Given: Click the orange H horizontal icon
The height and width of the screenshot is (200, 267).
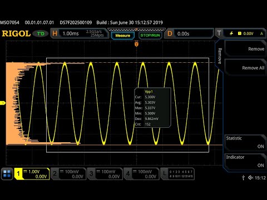Looking at the screenshot, I should (x=55, y=33).
